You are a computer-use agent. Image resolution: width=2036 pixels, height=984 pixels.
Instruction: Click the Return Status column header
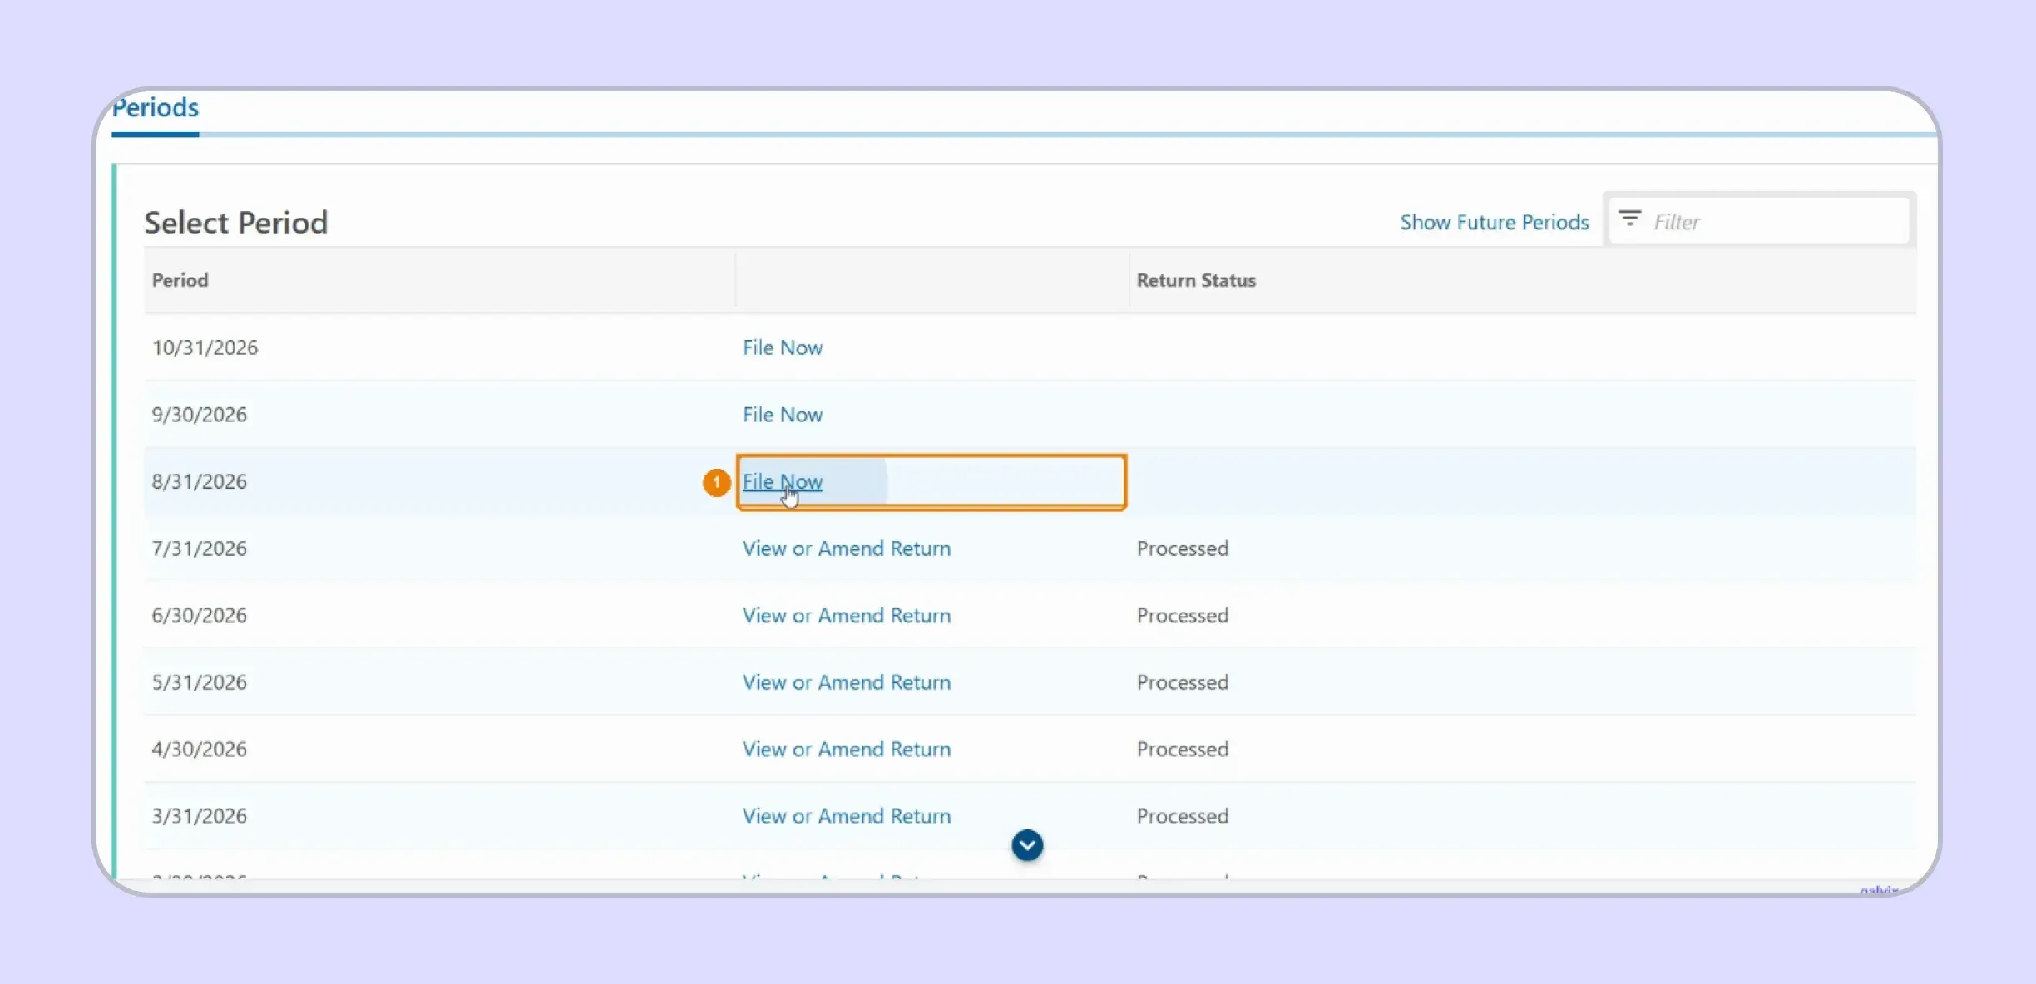(1196, 280)
